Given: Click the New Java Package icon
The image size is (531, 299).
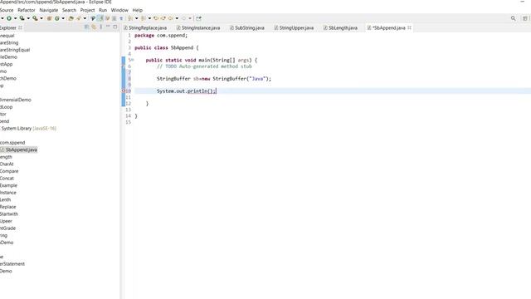Looking at the screenshot, I should pos(49,18).
